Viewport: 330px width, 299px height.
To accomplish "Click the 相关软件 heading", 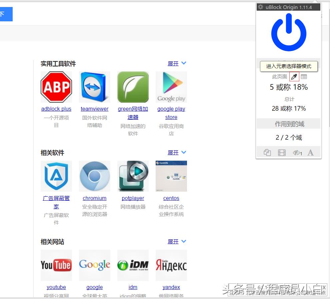I will pyautogui.click(x=52, y=153).
